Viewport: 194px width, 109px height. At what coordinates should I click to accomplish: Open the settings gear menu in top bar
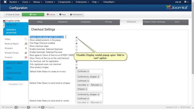(x=186, y=2)
